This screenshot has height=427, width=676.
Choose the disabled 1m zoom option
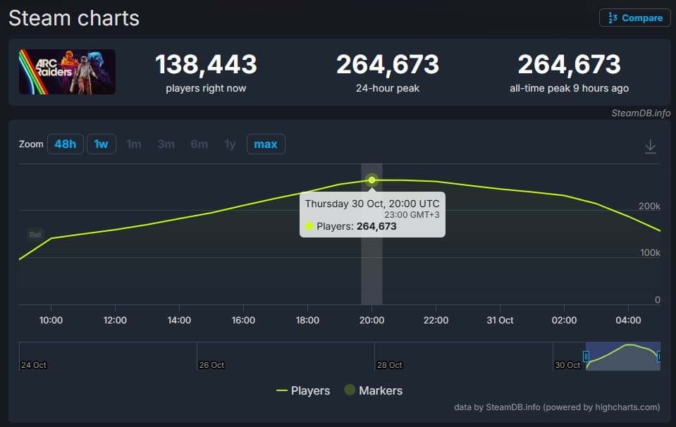134,144
